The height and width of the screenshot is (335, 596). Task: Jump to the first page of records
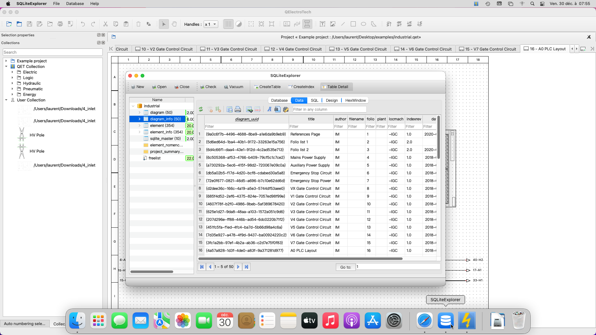[202, 267]
